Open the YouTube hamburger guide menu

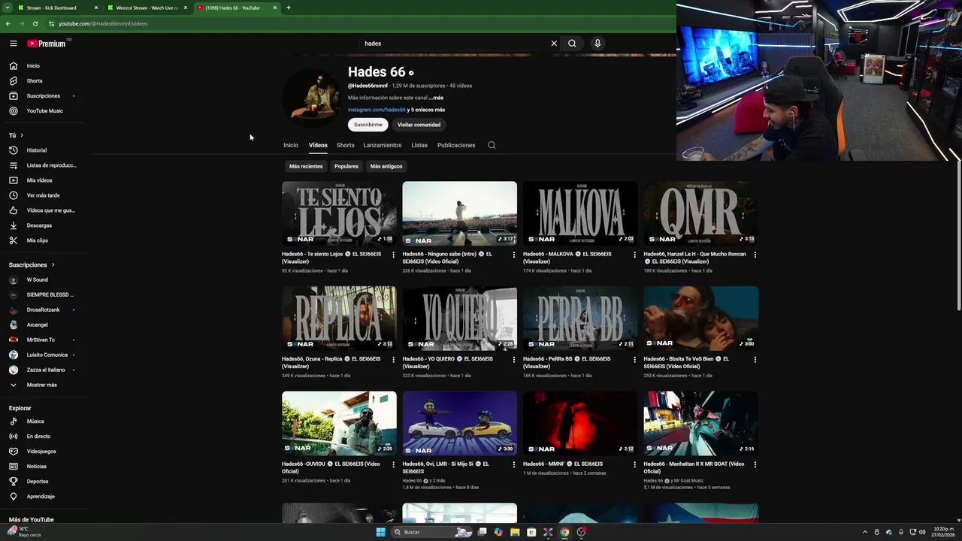pos(14,44)
